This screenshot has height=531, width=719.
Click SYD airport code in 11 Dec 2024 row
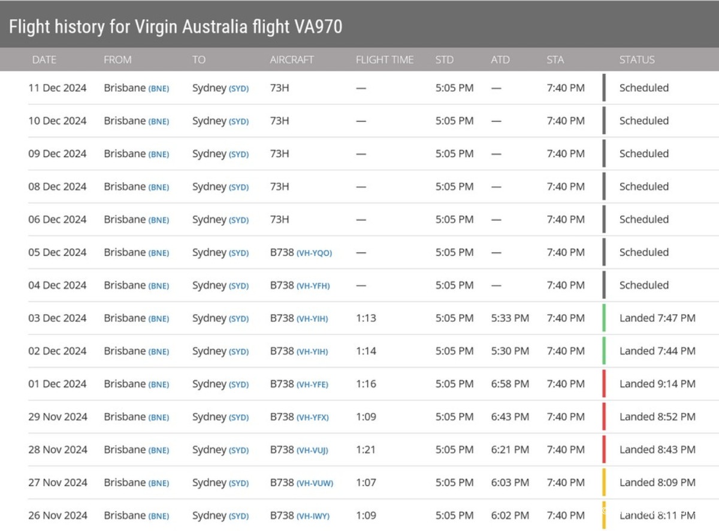(x=238, y=89)
